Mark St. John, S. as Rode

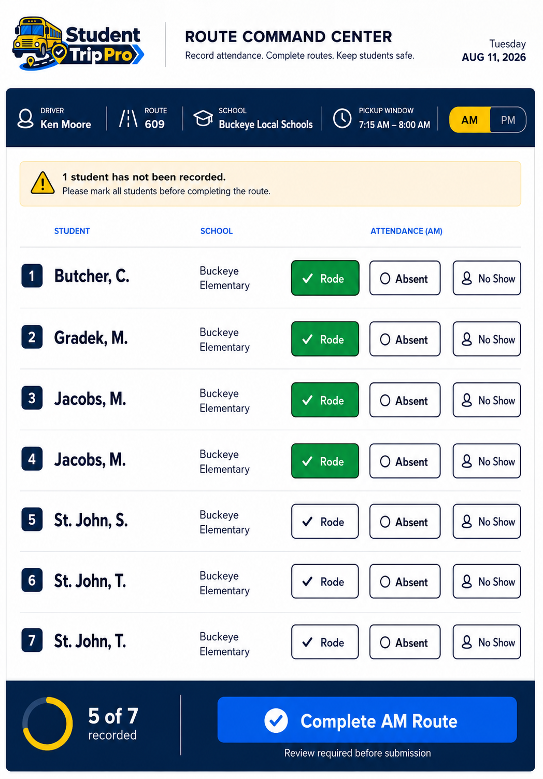325,522
